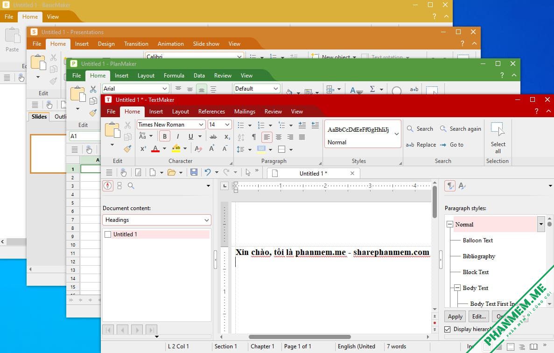Increase font size with the grow font icon
The height and width of the screenshot is (353, 554).
211,149
